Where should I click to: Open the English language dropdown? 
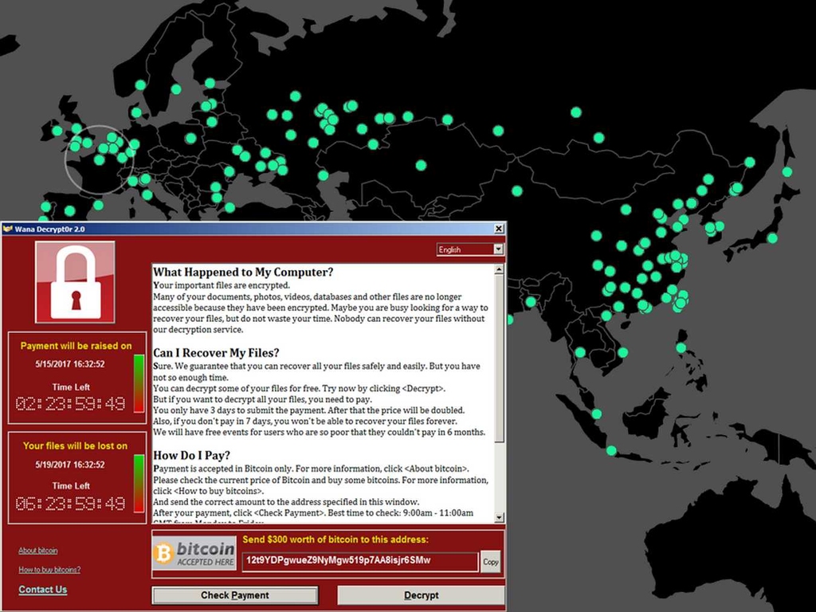470,249
